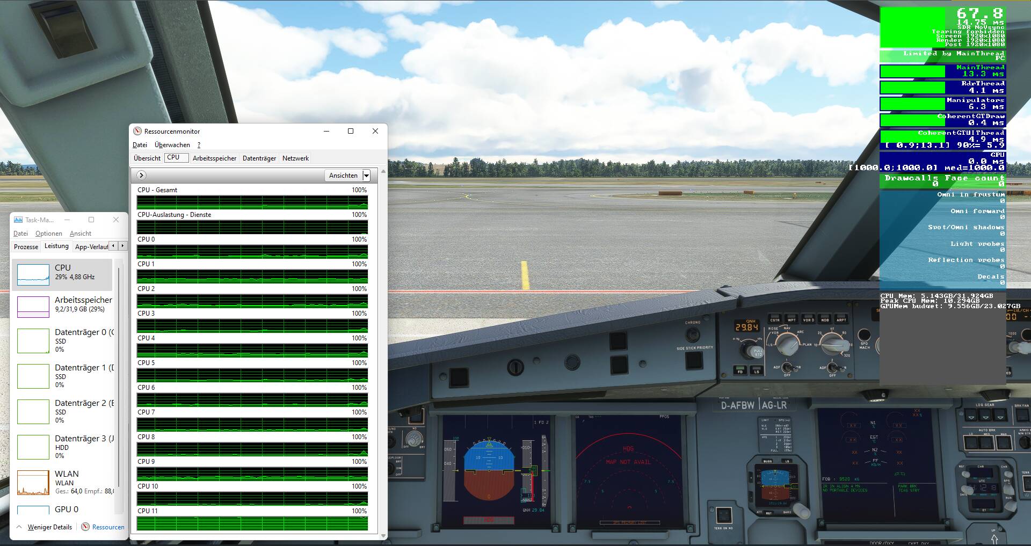Click the Ressourcenmonitor vertical scrollbar down arrow
Viewport: 1031px width, 546px height.
point(383,535)
